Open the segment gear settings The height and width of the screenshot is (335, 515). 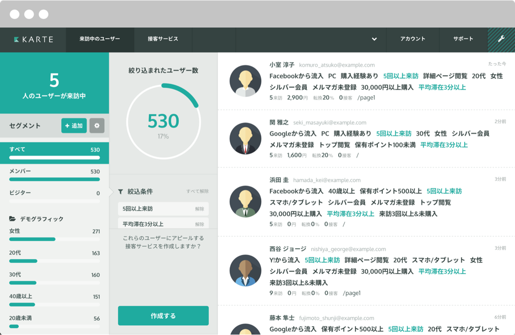97,126
